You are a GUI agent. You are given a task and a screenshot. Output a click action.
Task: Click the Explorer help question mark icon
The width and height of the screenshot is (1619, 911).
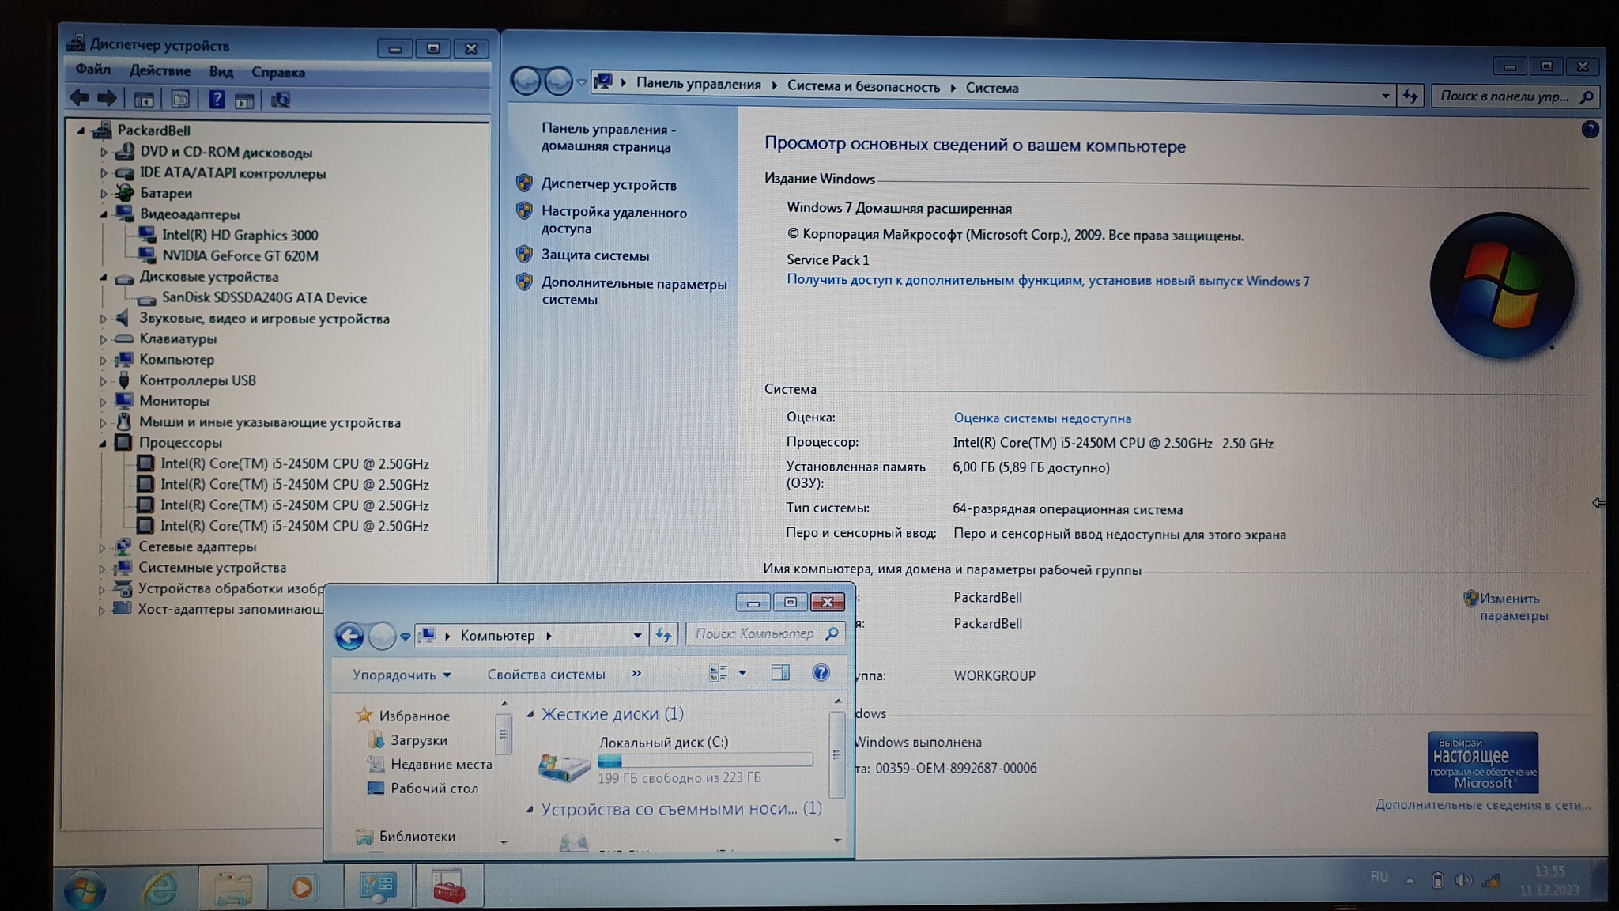pyautogui.click(x=821, y=673)
